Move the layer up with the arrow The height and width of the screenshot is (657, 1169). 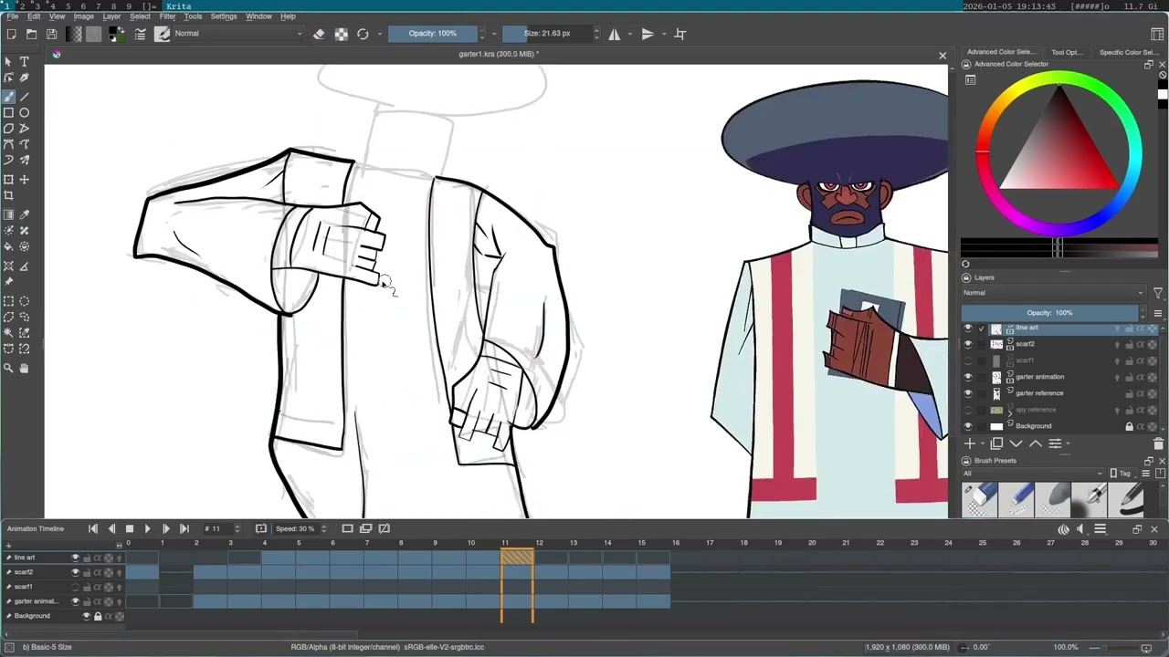point(1035,443)
